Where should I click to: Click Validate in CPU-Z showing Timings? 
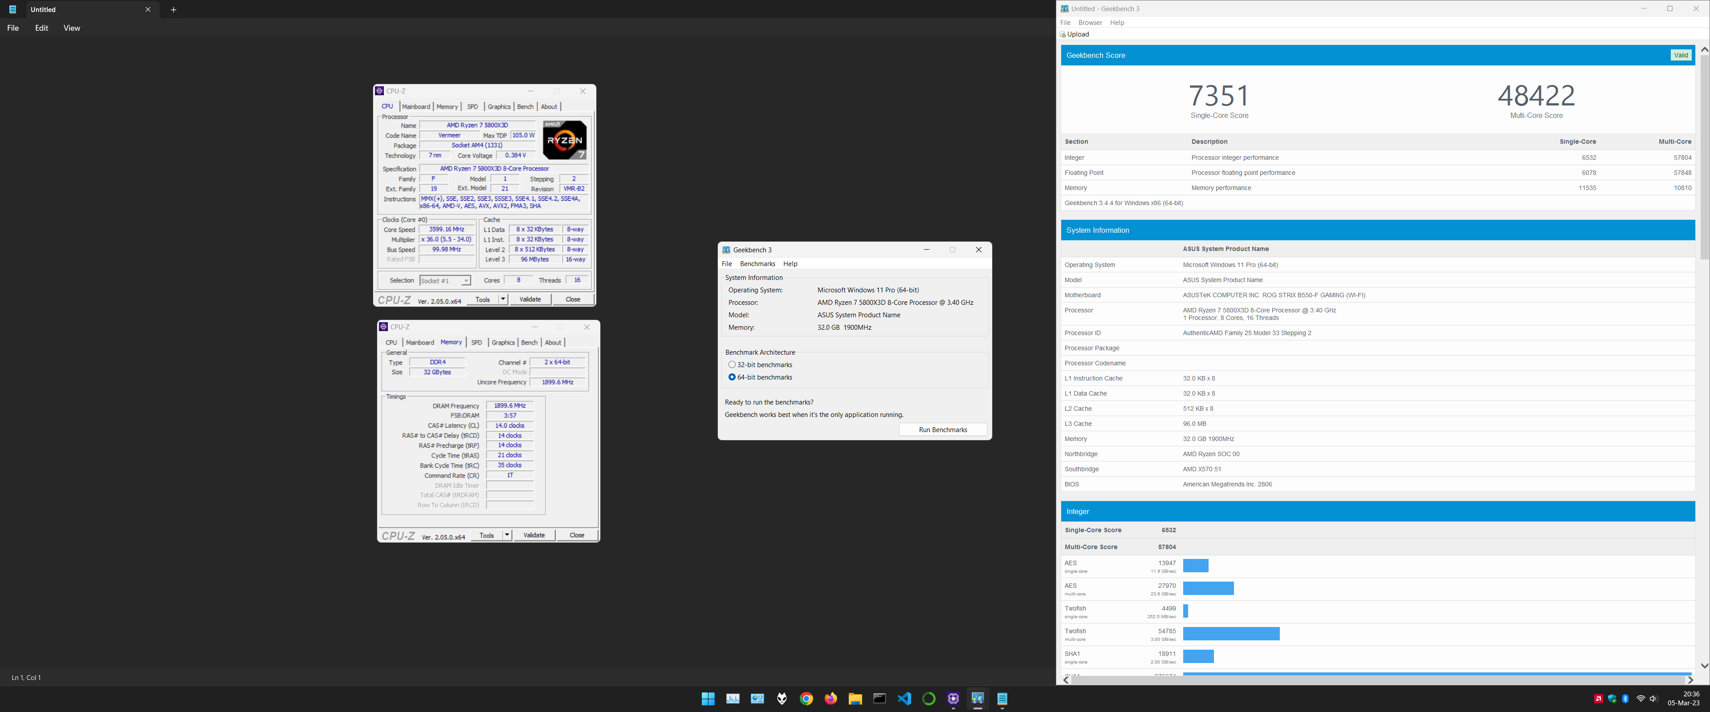pos(534,535)
